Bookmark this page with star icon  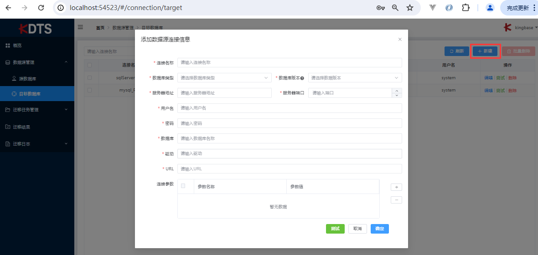pyautogui.click(x=410, y=8)
